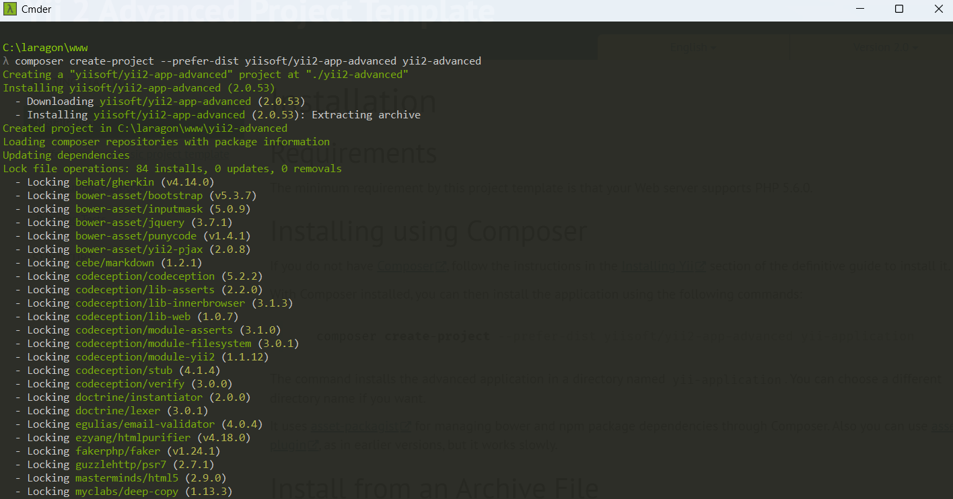Minimize the Cmder window

859,9
